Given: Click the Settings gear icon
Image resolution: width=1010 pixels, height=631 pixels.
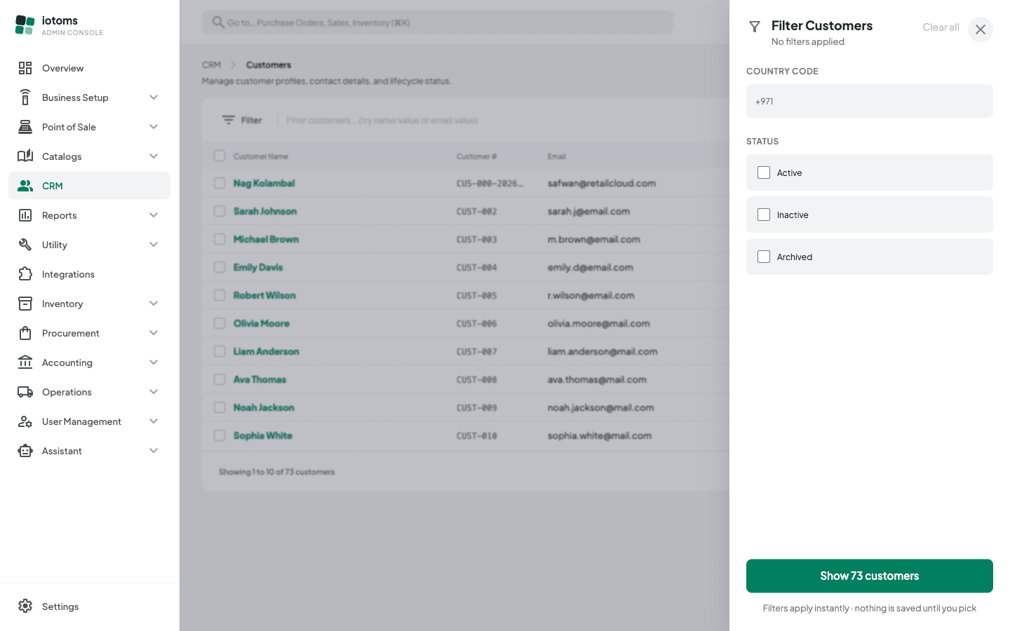Looking at the screenshot, I should 25,606.
